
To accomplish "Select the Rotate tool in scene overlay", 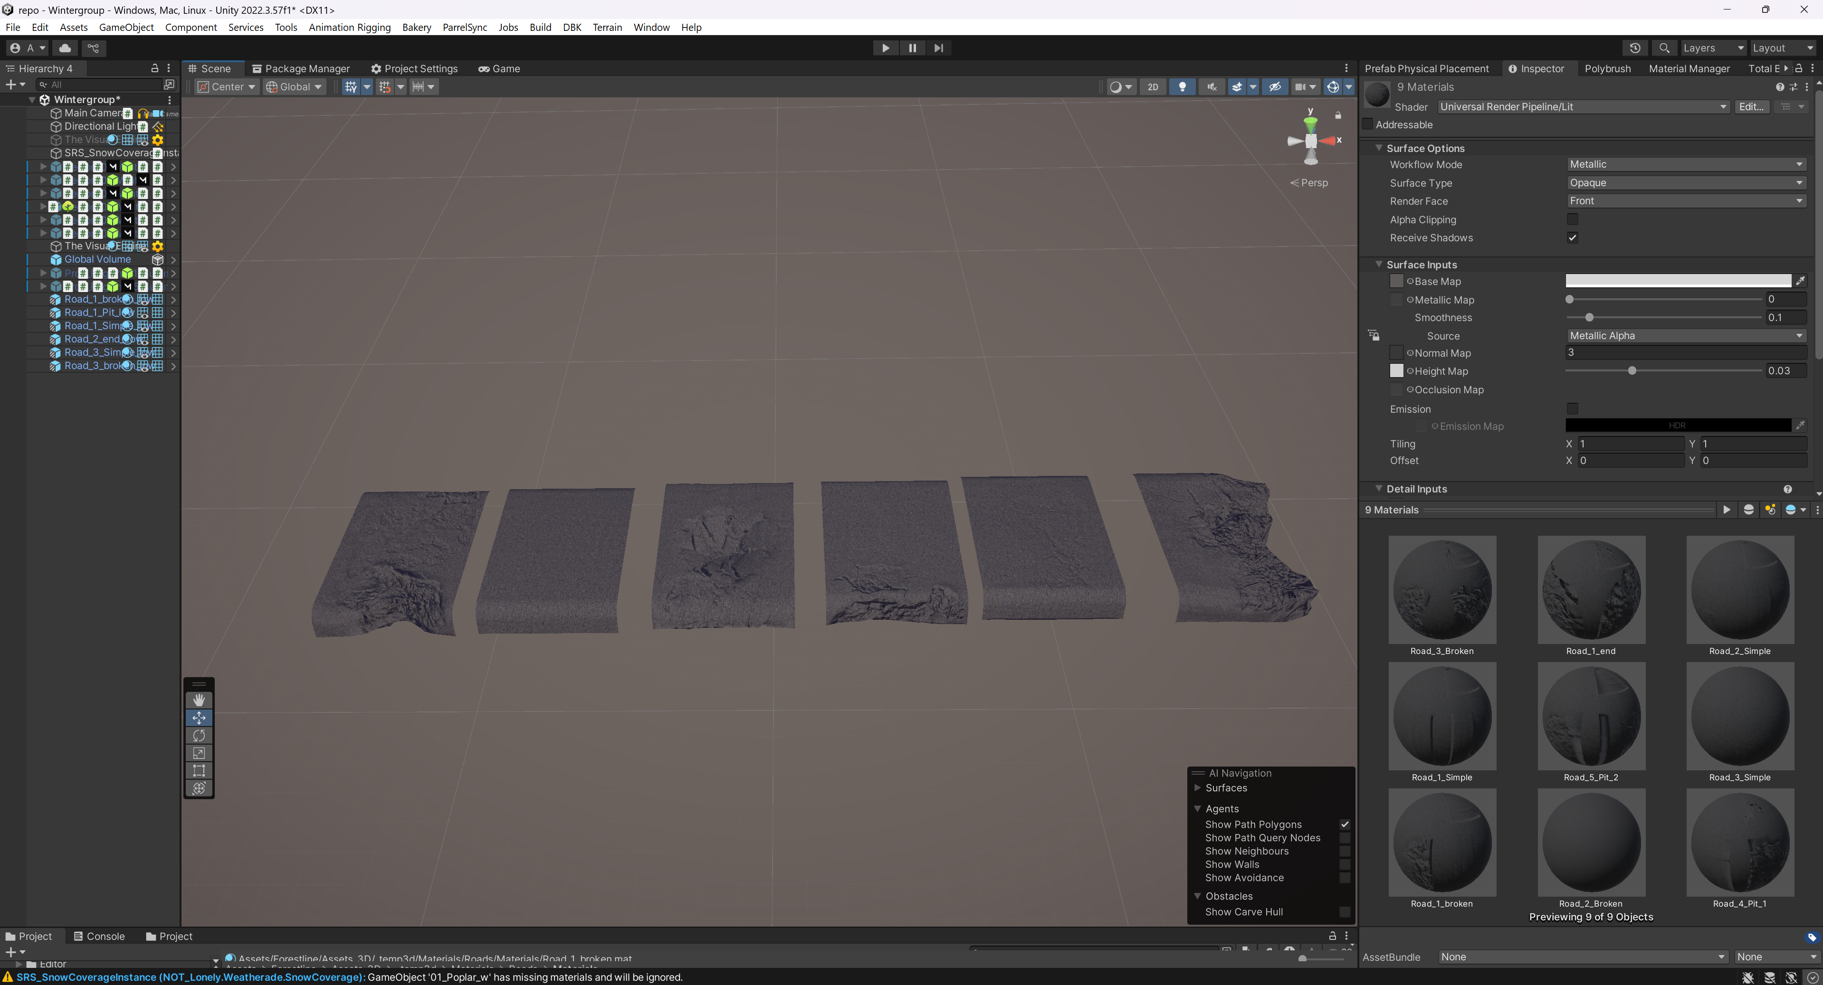I will coord(199,735).
